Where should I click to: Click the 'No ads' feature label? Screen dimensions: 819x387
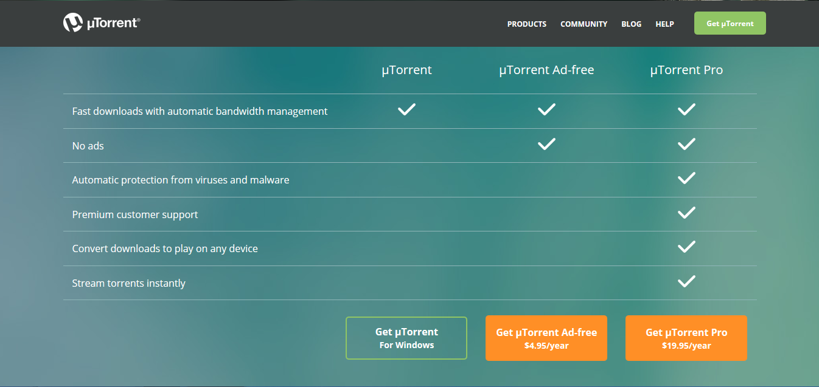[88, 146]
